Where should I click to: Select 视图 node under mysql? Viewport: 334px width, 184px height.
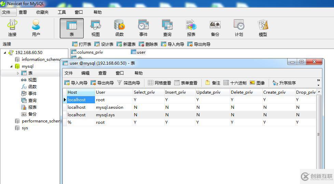click(x=29, y=80)
